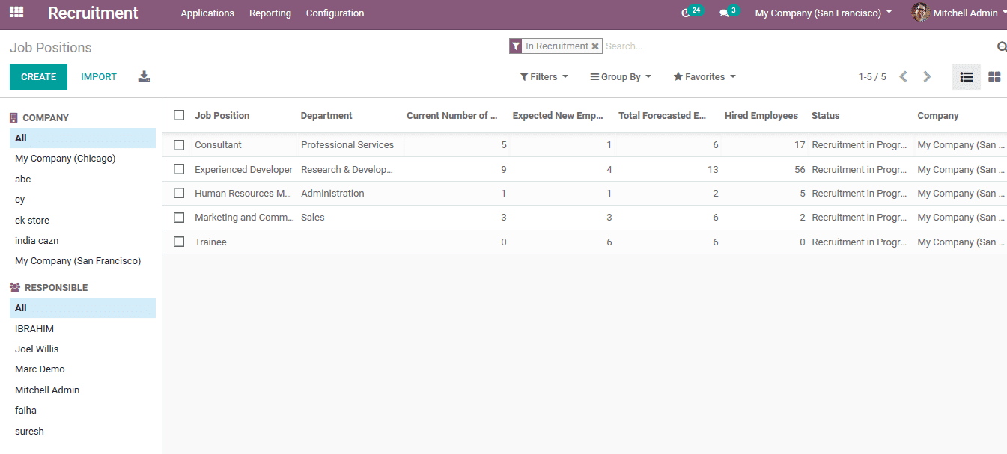
Task: Open the Filters dropdown
Action: coord(544,77)
